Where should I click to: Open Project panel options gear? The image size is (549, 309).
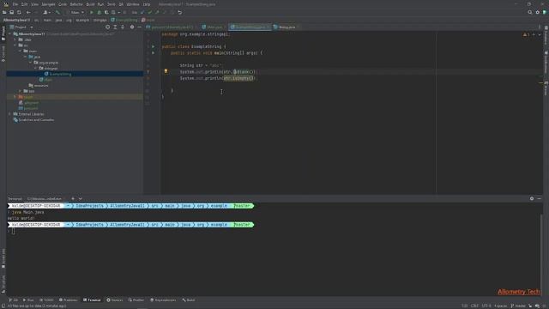[x=132, y=27]
